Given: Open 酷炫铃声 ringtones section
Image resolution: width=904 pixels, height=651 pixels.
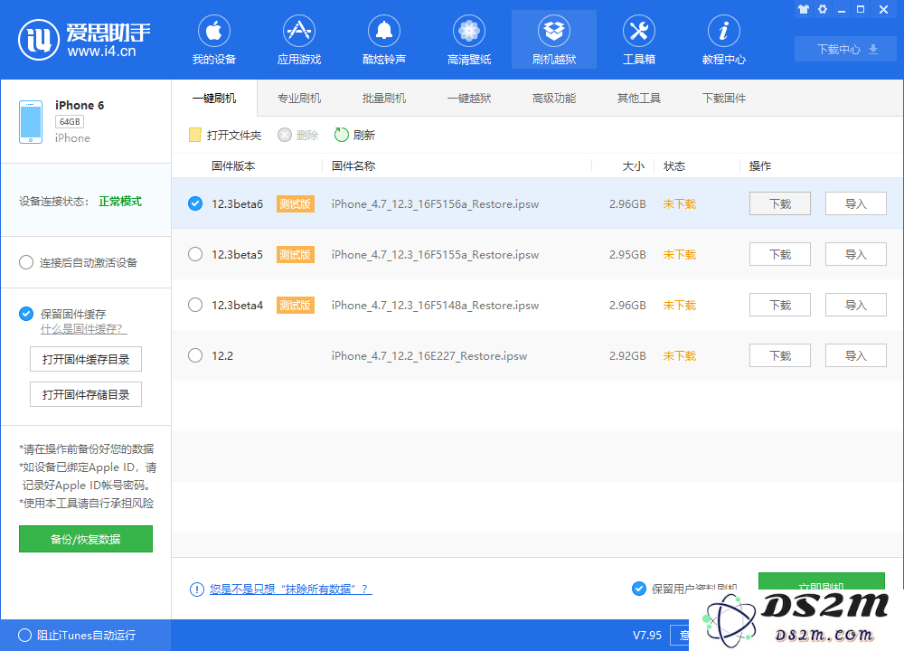Looking at the screenshot, I should (x=384, y=40).
